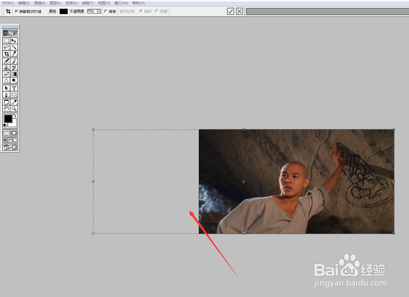The width and height of the screenshot is (409, 297).
Task: Click the crop box bottom-left corner handle
Action: 93,233
